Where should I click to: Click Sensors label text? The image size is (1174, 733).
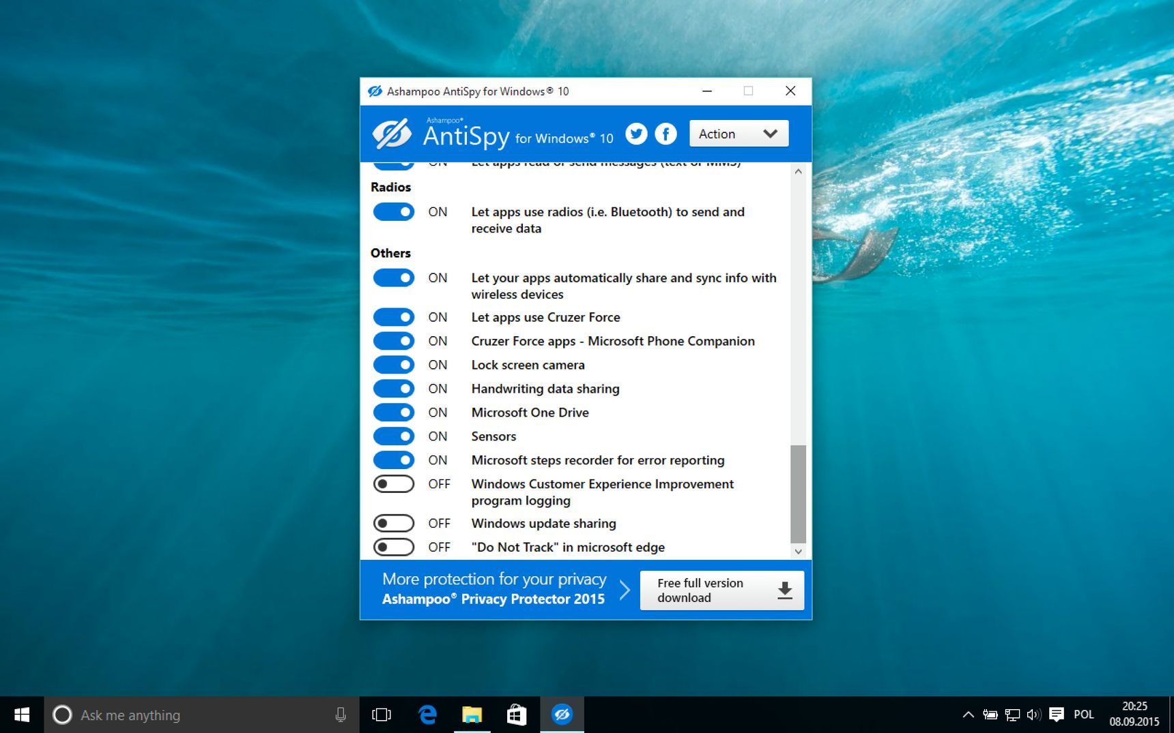coord(493,436)
